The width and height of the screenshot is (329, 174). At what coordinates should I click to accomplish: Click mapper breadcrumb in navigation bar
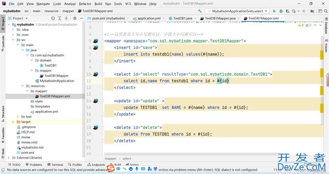coord(68,11)
